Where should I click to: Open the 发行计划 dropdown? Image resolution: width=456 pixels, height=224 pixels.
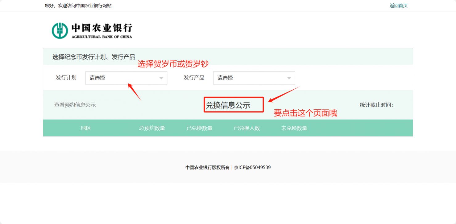click(126, 78)
